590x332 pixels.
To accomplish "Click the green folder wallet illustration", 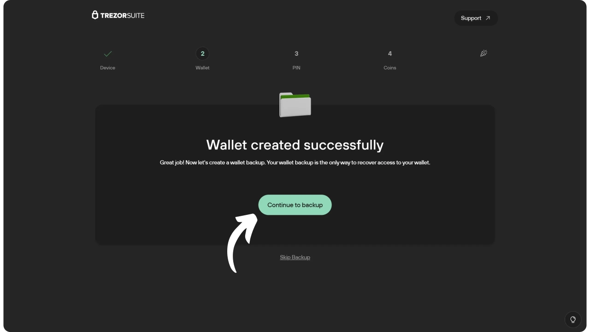I will (x=295, y=105).
